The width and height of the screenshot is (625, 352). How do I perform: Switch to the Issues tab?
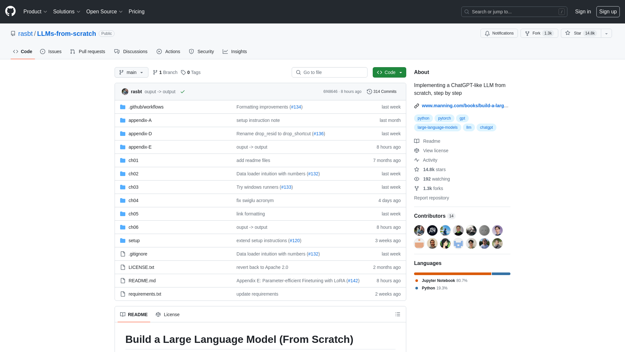point(51,51)
